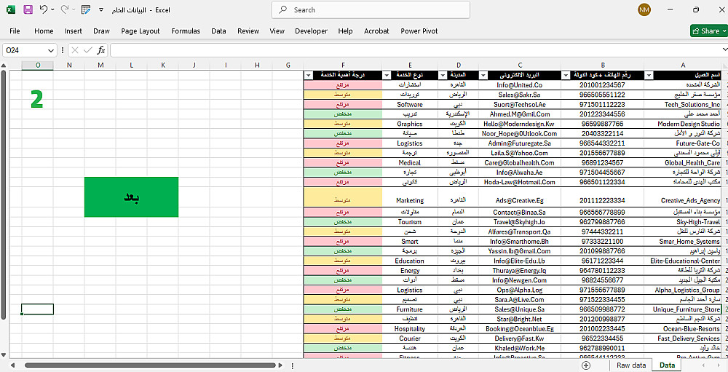Cancel the entry with the X icon in formula bar
Screen dimensions: 728x372
[x=75, y=50]
